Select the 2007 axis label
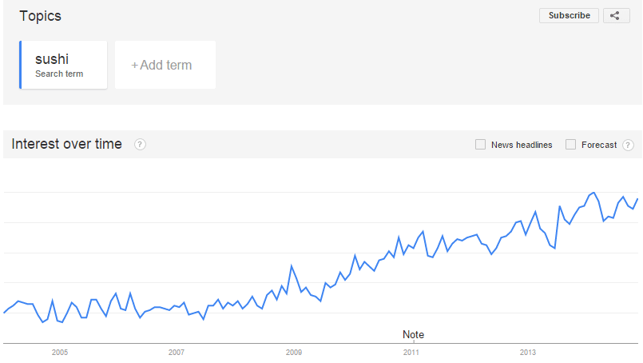Viewport: 643px width, 363px height. pyautogui.click(x=177, y=352)
